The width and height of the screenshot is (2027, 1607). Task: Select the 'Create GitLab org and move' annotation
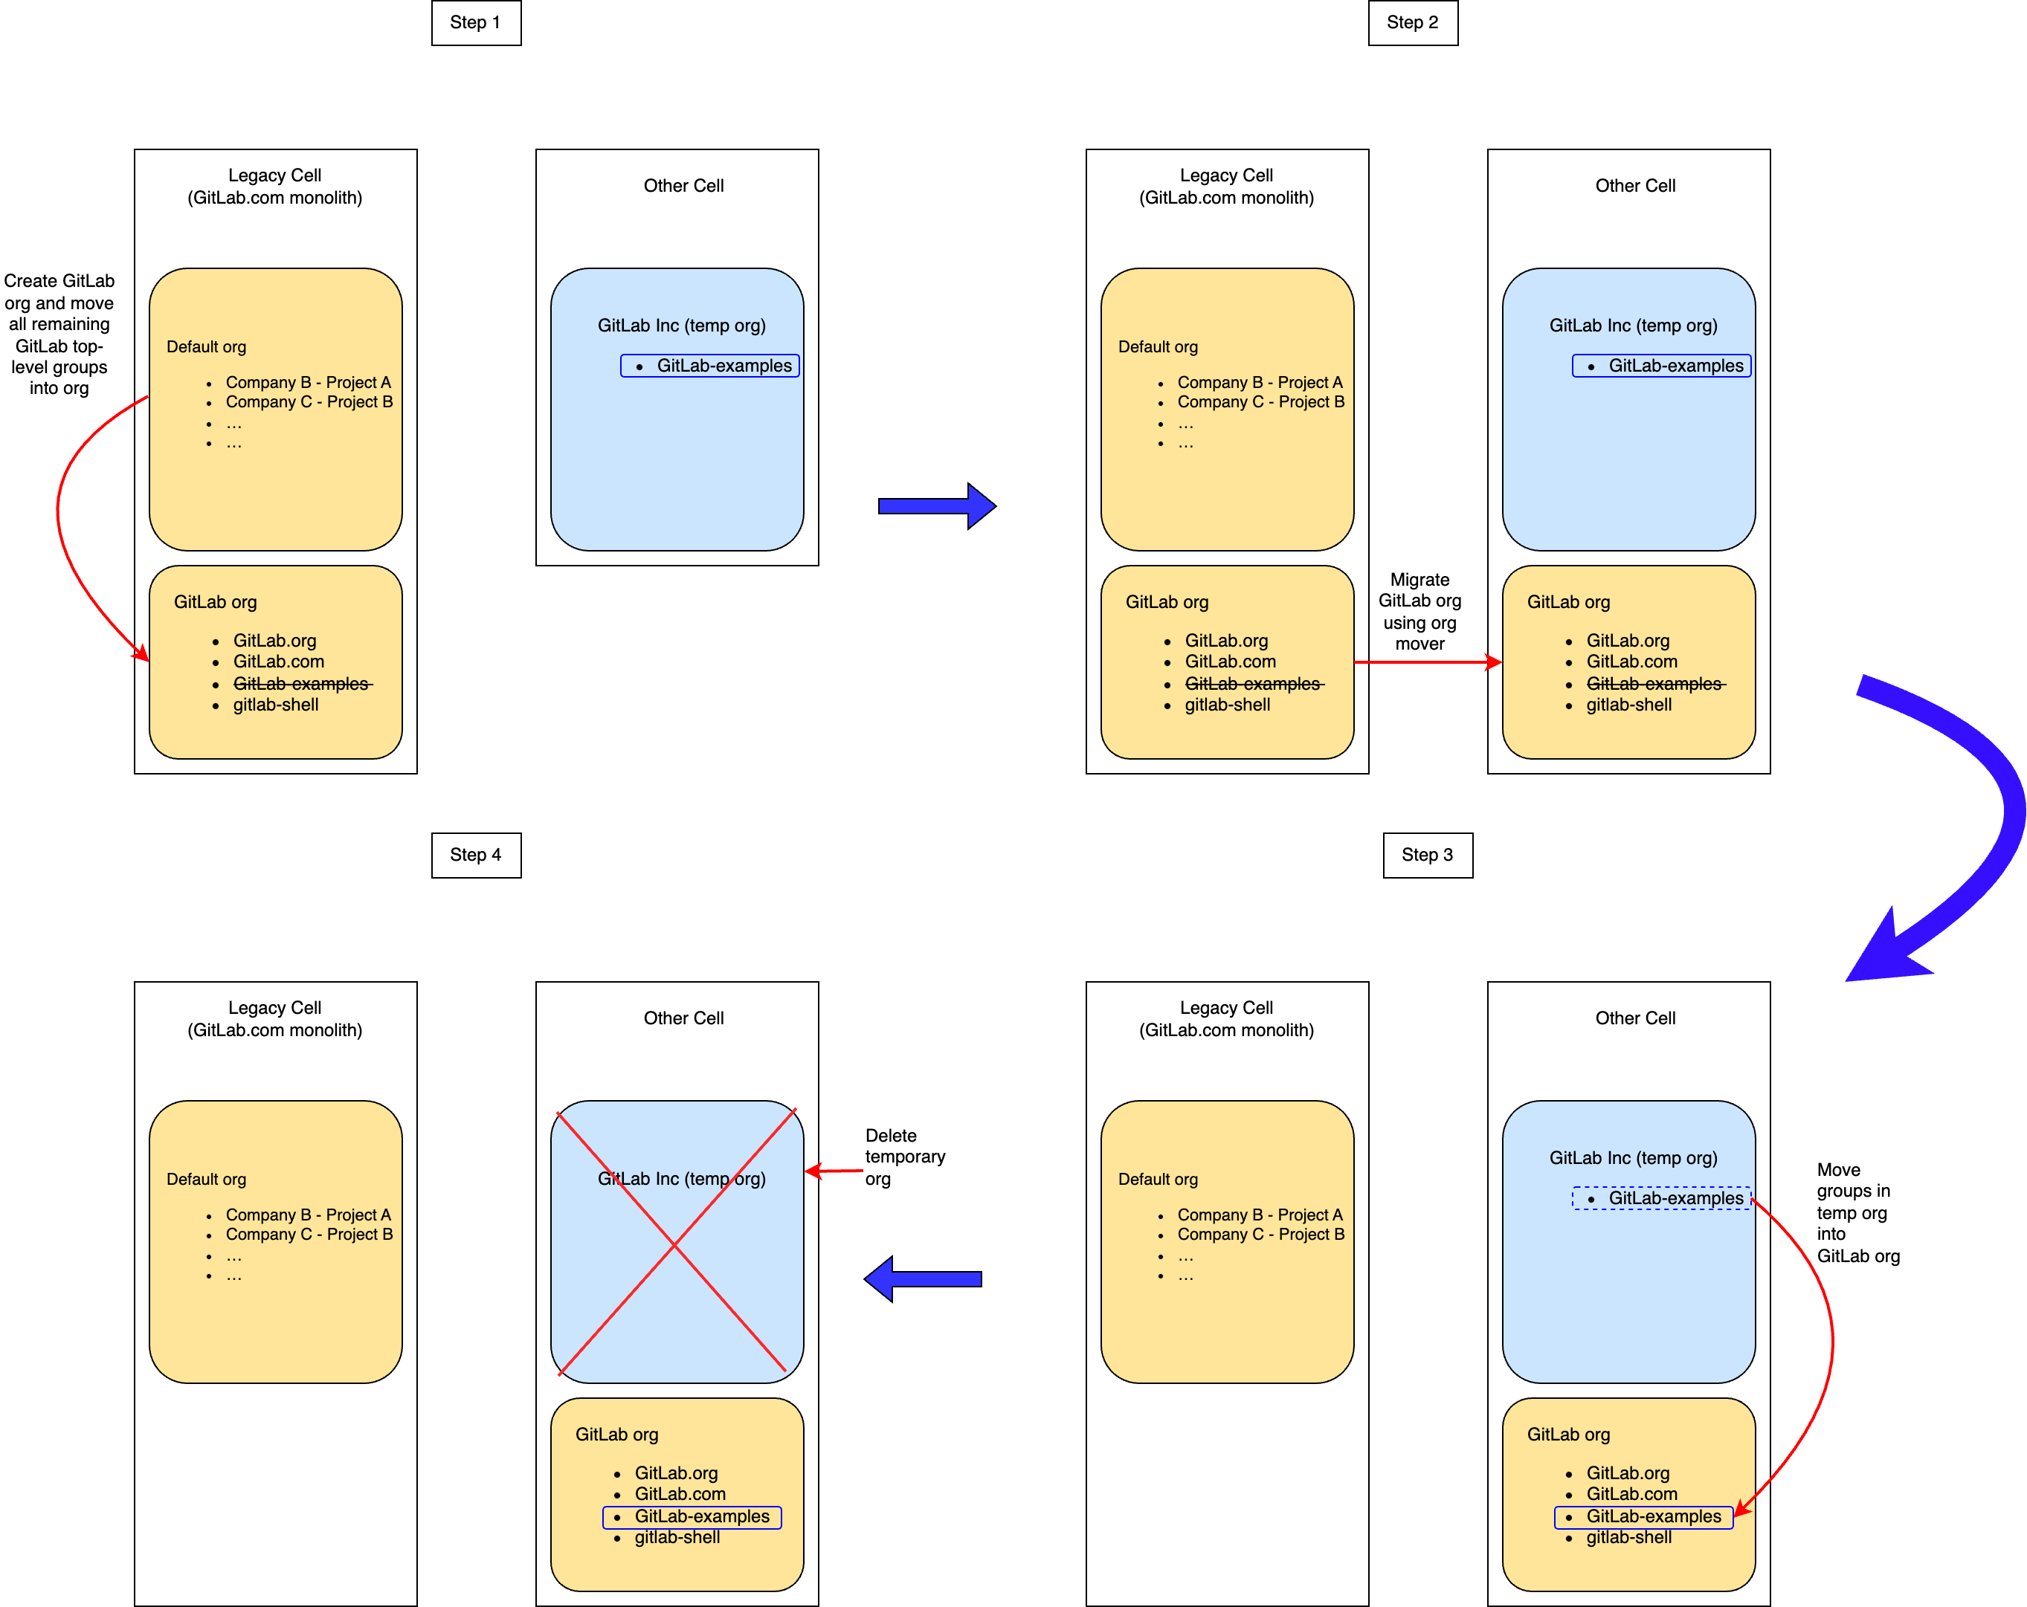point(59,334)
